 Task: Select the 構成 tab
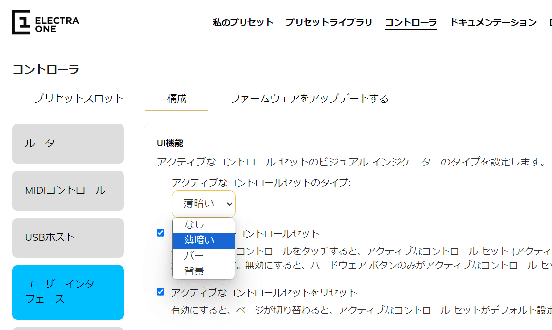[177, 98]
